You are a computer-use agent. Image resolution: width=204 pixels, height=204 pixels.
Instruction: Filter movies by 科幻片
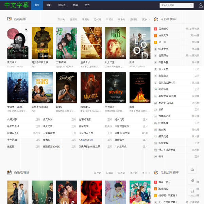(x=110, y=19)
